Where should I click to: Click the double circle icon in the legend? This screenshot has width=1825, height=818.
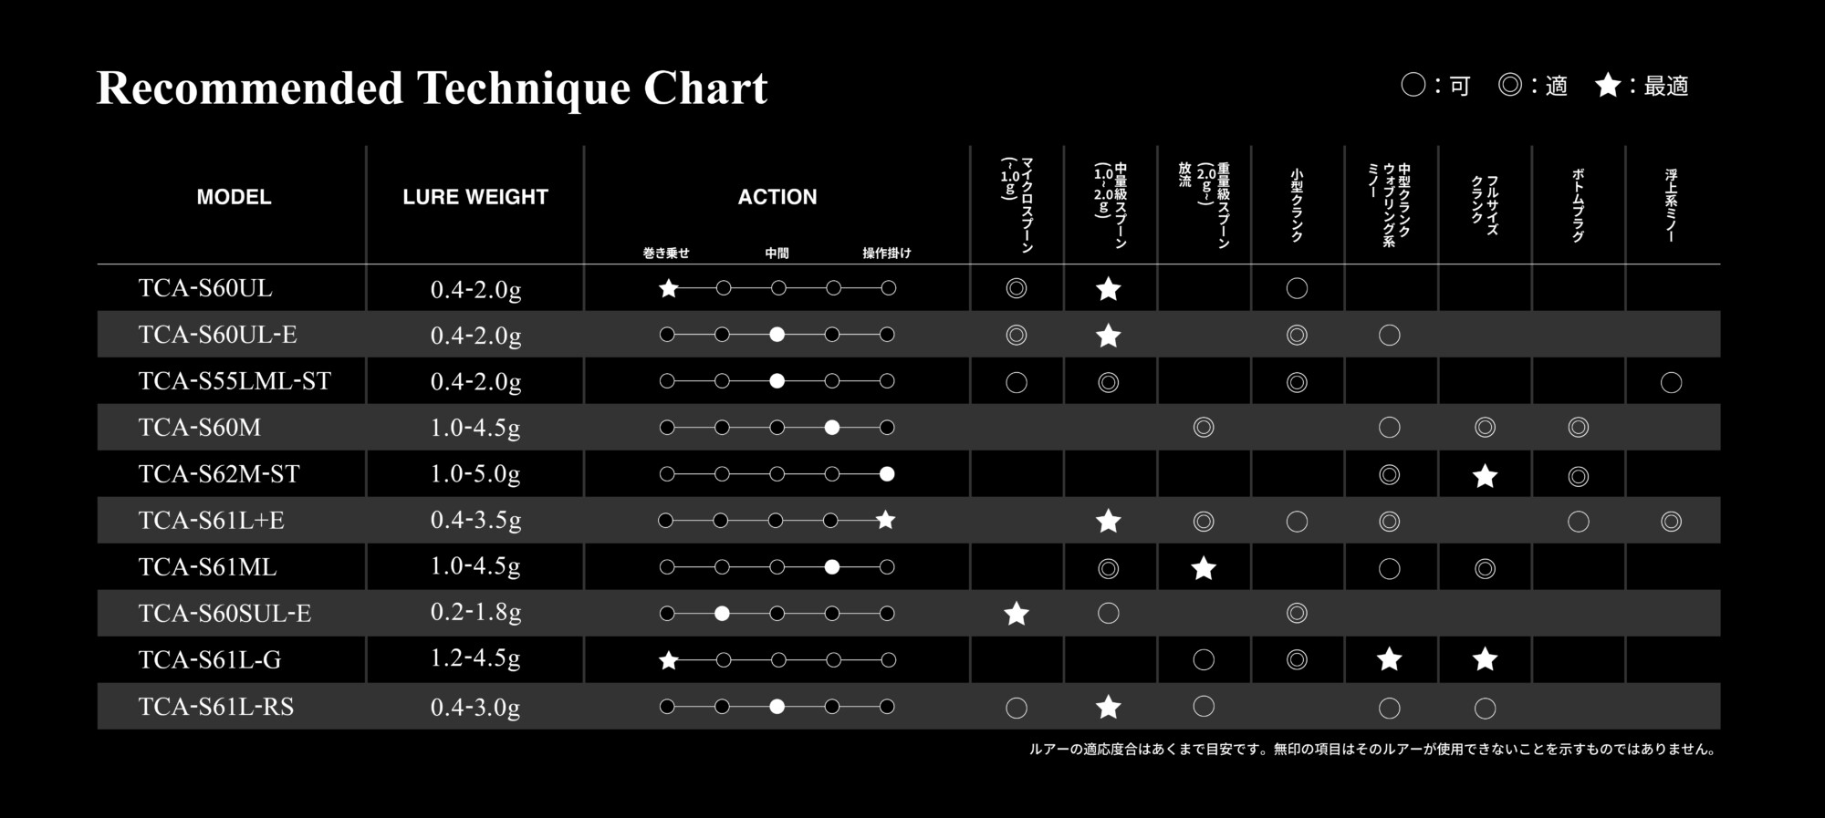point(1510,86)
